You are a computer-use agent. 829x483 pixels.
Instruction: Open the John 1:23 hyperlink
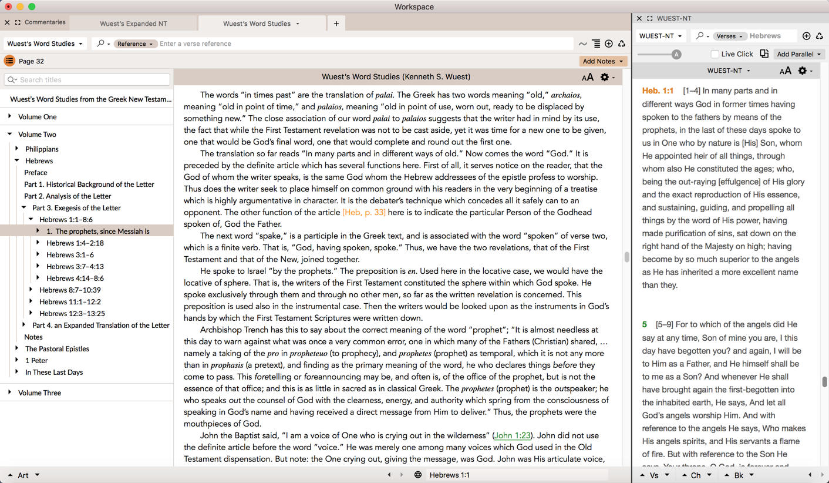[512, 435]
